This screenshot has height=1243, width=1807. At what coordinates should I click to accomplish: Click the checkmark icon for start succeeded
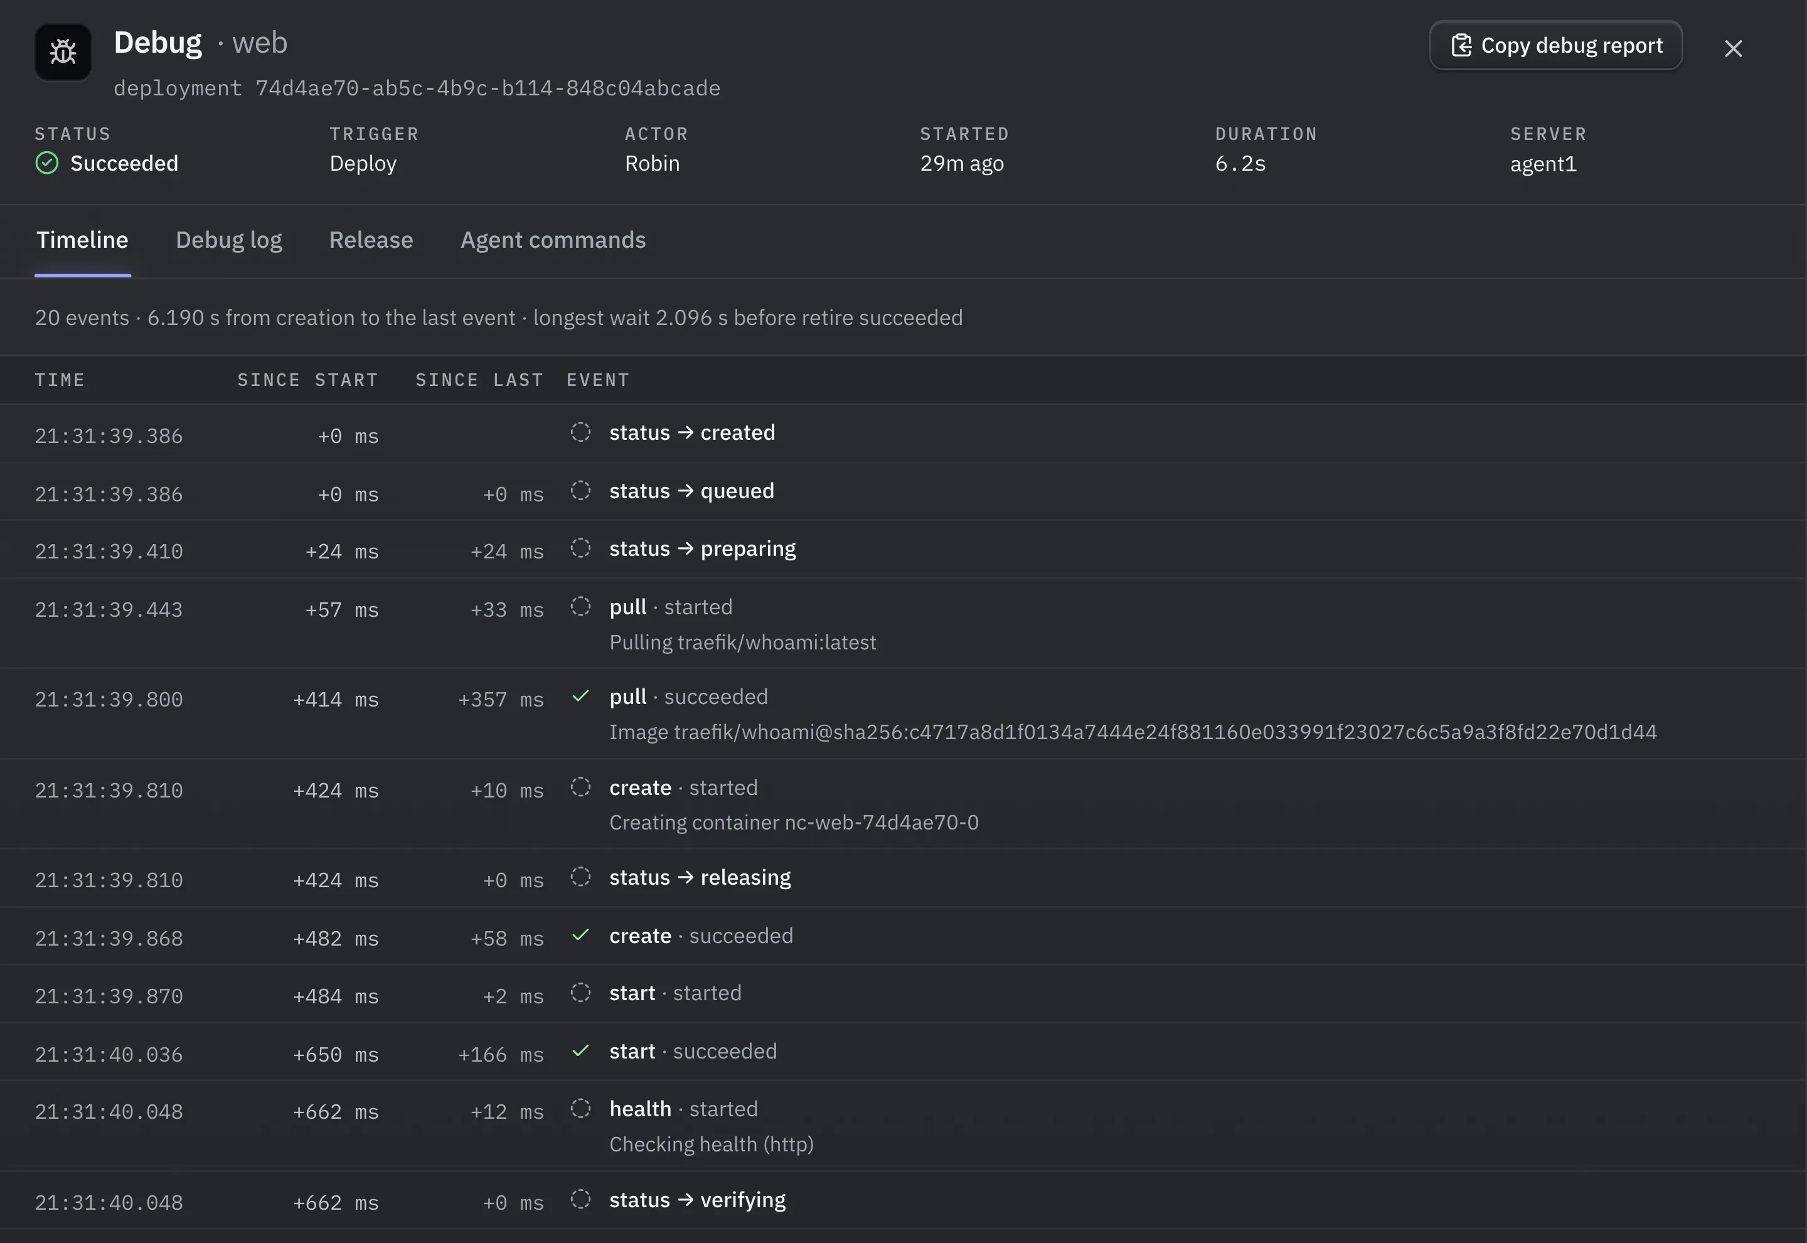click(x=581, y=1050)
